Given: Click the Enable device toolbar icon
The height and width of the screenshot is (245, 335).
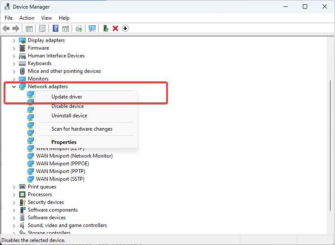Looking at the screenshot, I should coord(106,28).
